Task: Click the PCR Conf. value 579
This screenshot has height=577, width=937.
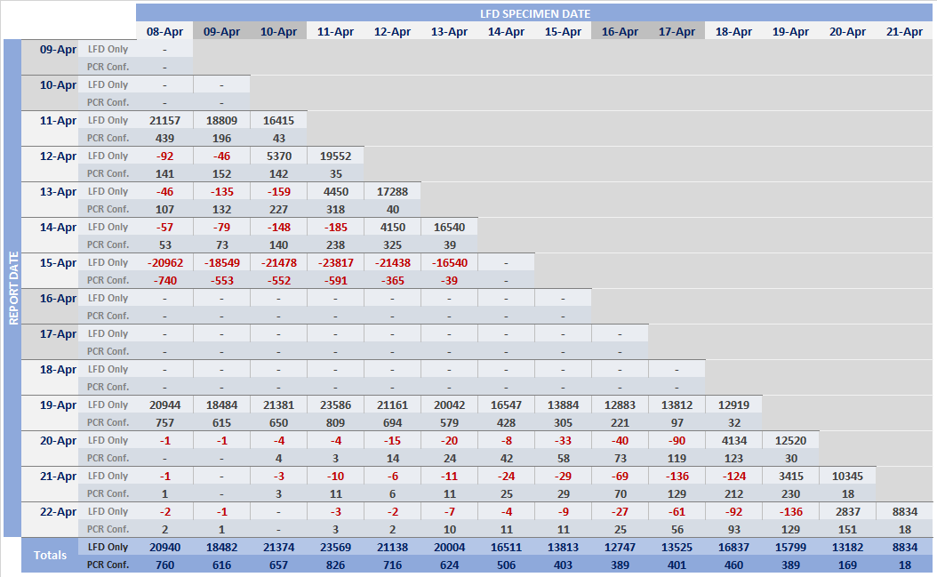Action: 449,422
